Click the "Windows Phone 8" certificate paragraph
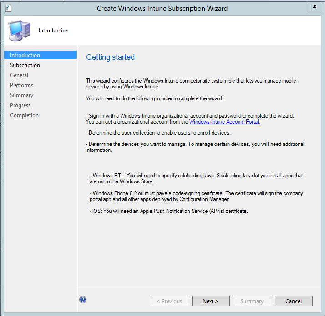Image resolution: width=325 pixels, height=316 pixels. coord(196,196)
